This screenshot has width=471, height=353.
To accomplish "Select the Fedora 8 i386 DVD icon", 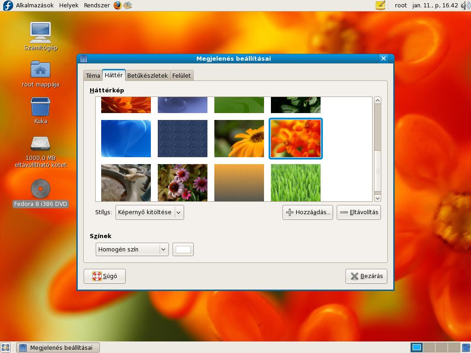I will click(x=40, y=189).
